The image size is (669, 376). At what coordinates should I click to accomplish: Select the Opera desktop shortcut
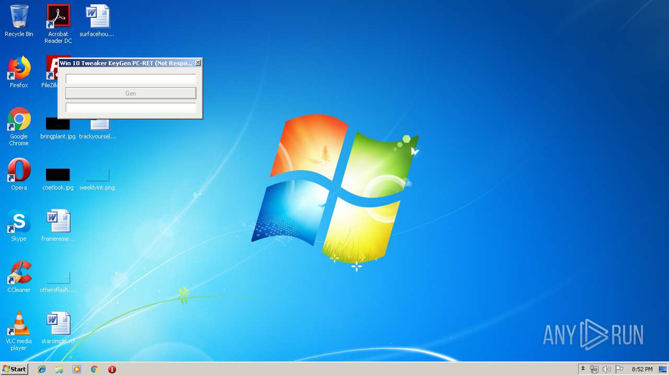pyautogui.click(x=19, y=174)
